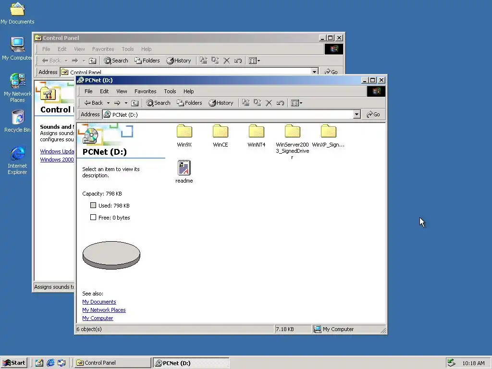The image size is (492, 369).
Task: Click network tray icon near clock
Action: [x=451, y=363]
